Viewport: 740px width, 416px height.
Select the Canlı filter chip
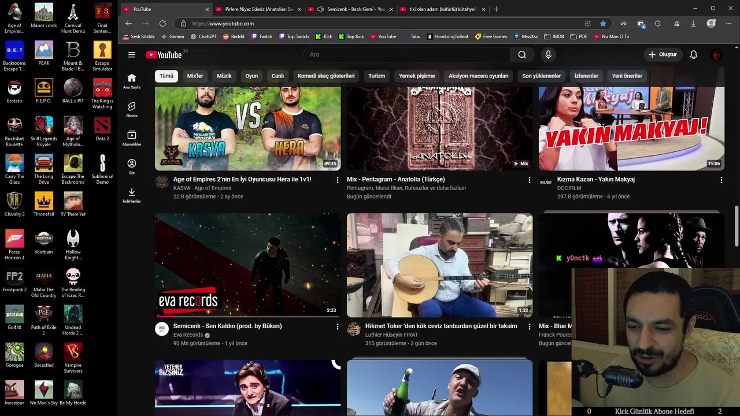[277, 76]
